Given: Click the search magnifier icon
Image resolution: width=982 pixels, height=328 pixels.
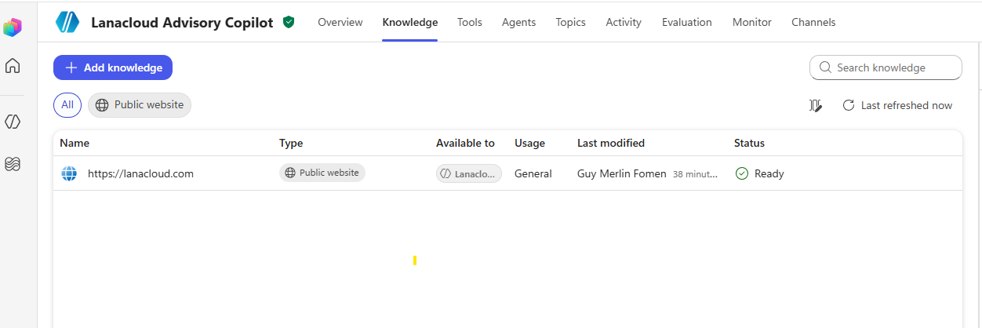Looking at the screenshot, I should (825, 67).
